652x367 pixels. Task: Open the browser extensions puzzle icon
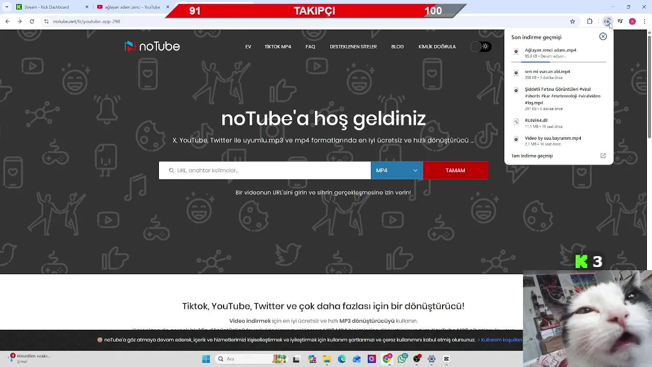pyautogui.click(x=590, y=21)
